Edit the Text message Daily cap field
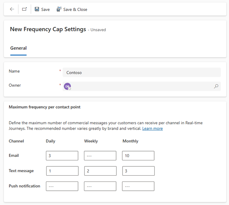 (x=62, y=171)
